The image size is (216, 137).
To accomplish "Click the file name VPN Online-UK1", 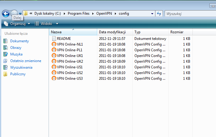I will coord(70,56).
